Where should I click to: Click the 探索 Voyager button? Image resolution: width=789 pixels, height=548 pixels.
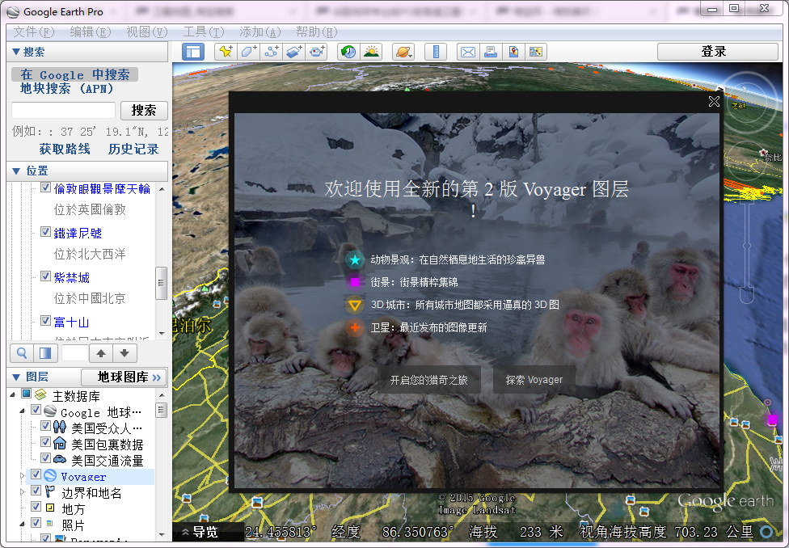tap(534, 380)
